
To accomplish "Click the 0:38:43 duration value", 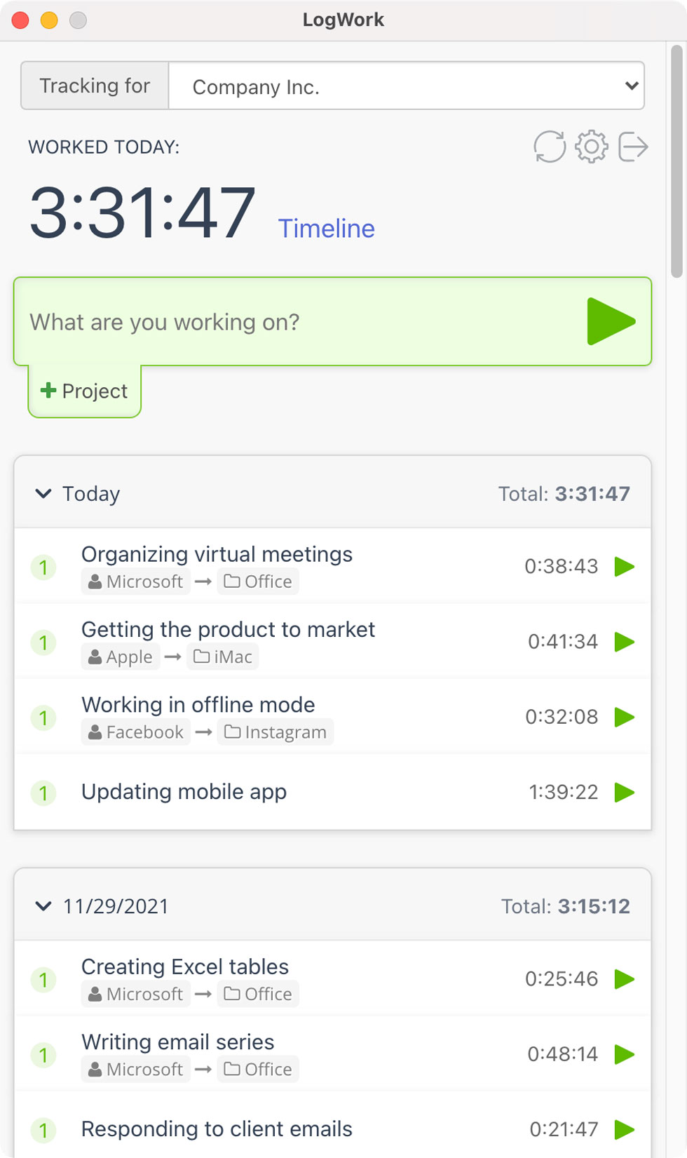I will [562, 566].
